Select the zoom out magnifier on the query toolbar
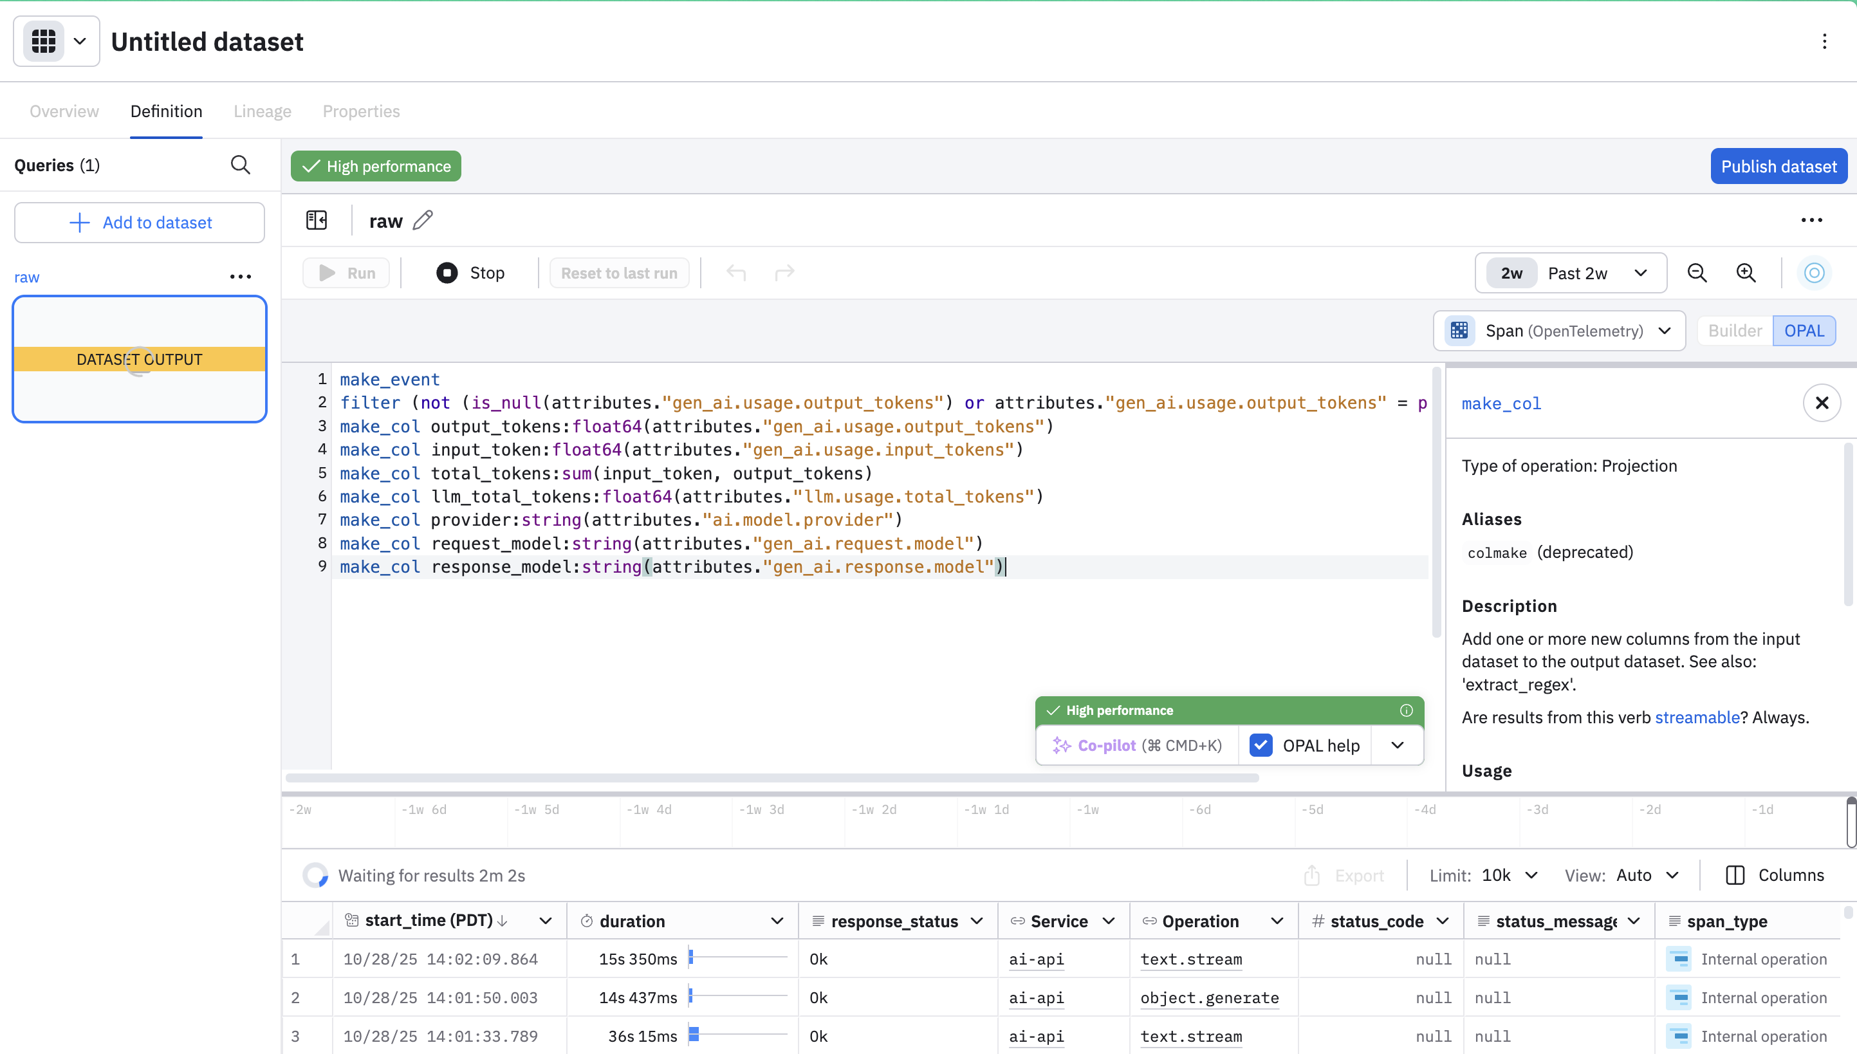 click(1697, 273)
